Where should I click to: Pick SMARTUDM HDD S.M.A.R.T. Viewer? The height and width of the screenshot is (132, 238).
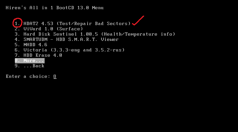(71, 40)
